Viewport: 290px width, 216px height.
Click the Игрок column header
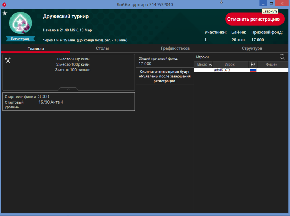pos(230,64)
